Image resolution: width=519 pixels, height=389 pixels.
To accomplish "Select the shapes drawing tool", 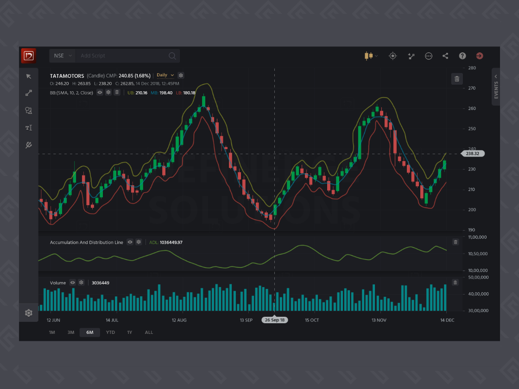I will (29, 111).
